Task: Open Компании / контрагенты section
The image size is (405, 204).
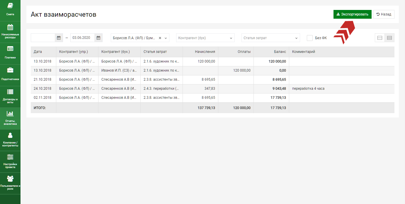Action: point(10,140)
